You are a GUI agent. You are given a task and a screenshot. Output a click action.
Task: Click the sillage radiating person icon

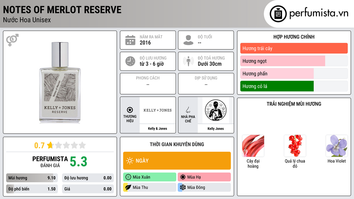pyautogui.click(x=188, y=61)
